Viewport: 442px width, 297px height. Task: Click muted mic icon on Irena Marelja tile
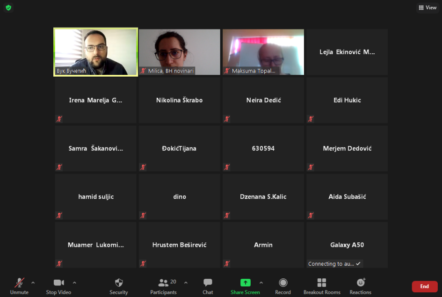(x=59, y=119)
